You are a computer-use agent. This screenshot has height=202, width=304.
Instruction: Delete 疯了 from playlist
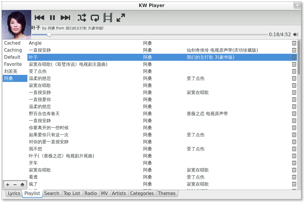tap(294, 184)
